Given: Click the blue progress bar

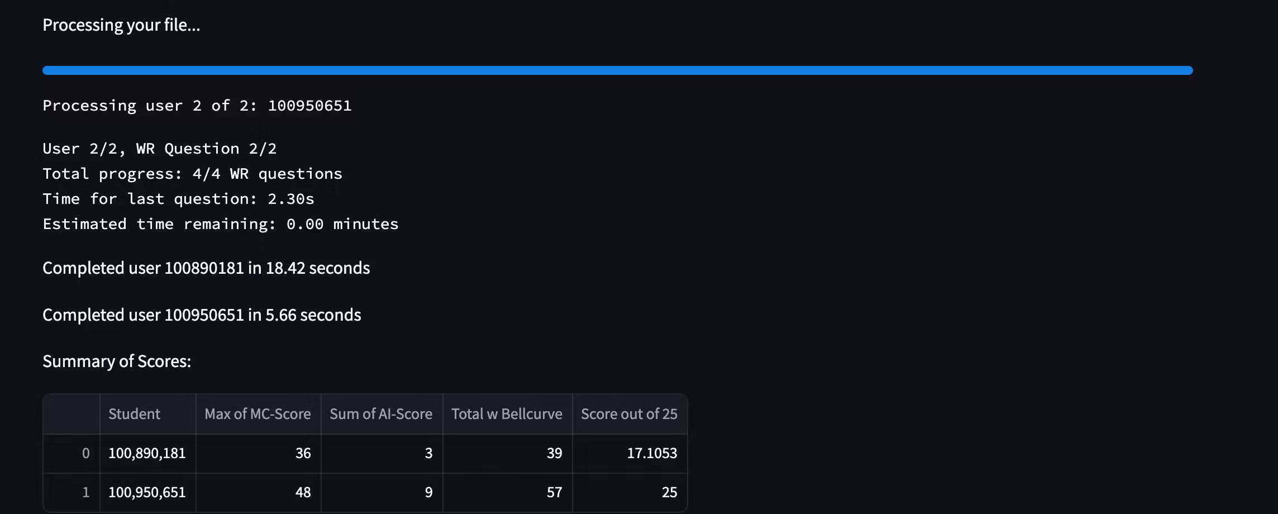Looking at the screenshot, I should [x=617, y=70].
